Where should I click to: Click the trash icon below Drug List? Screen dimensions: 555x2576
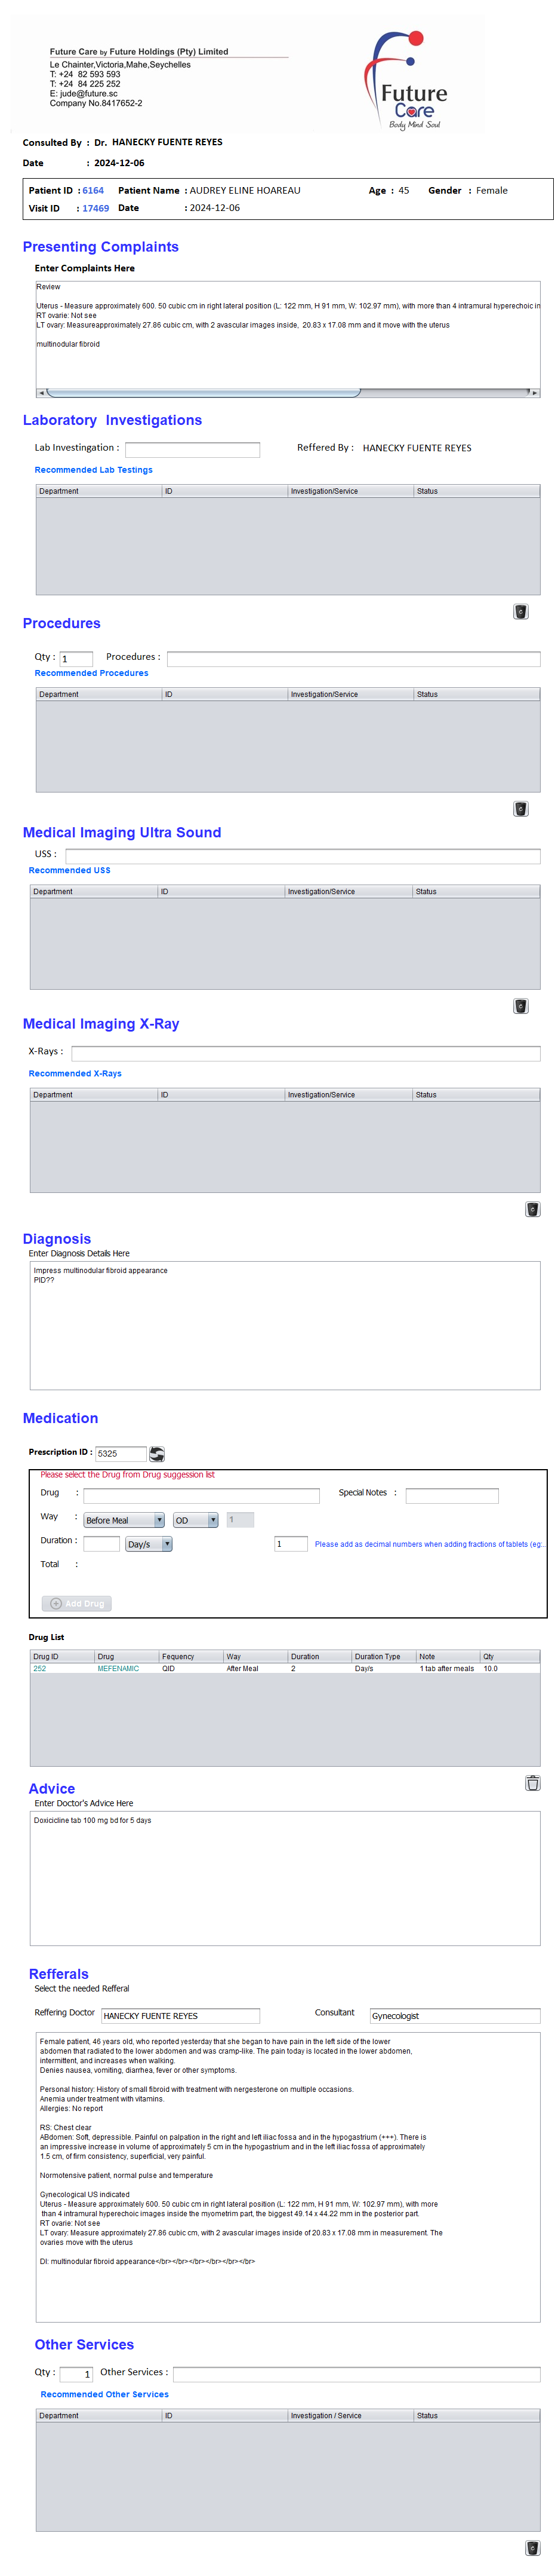pos(532,1782)
